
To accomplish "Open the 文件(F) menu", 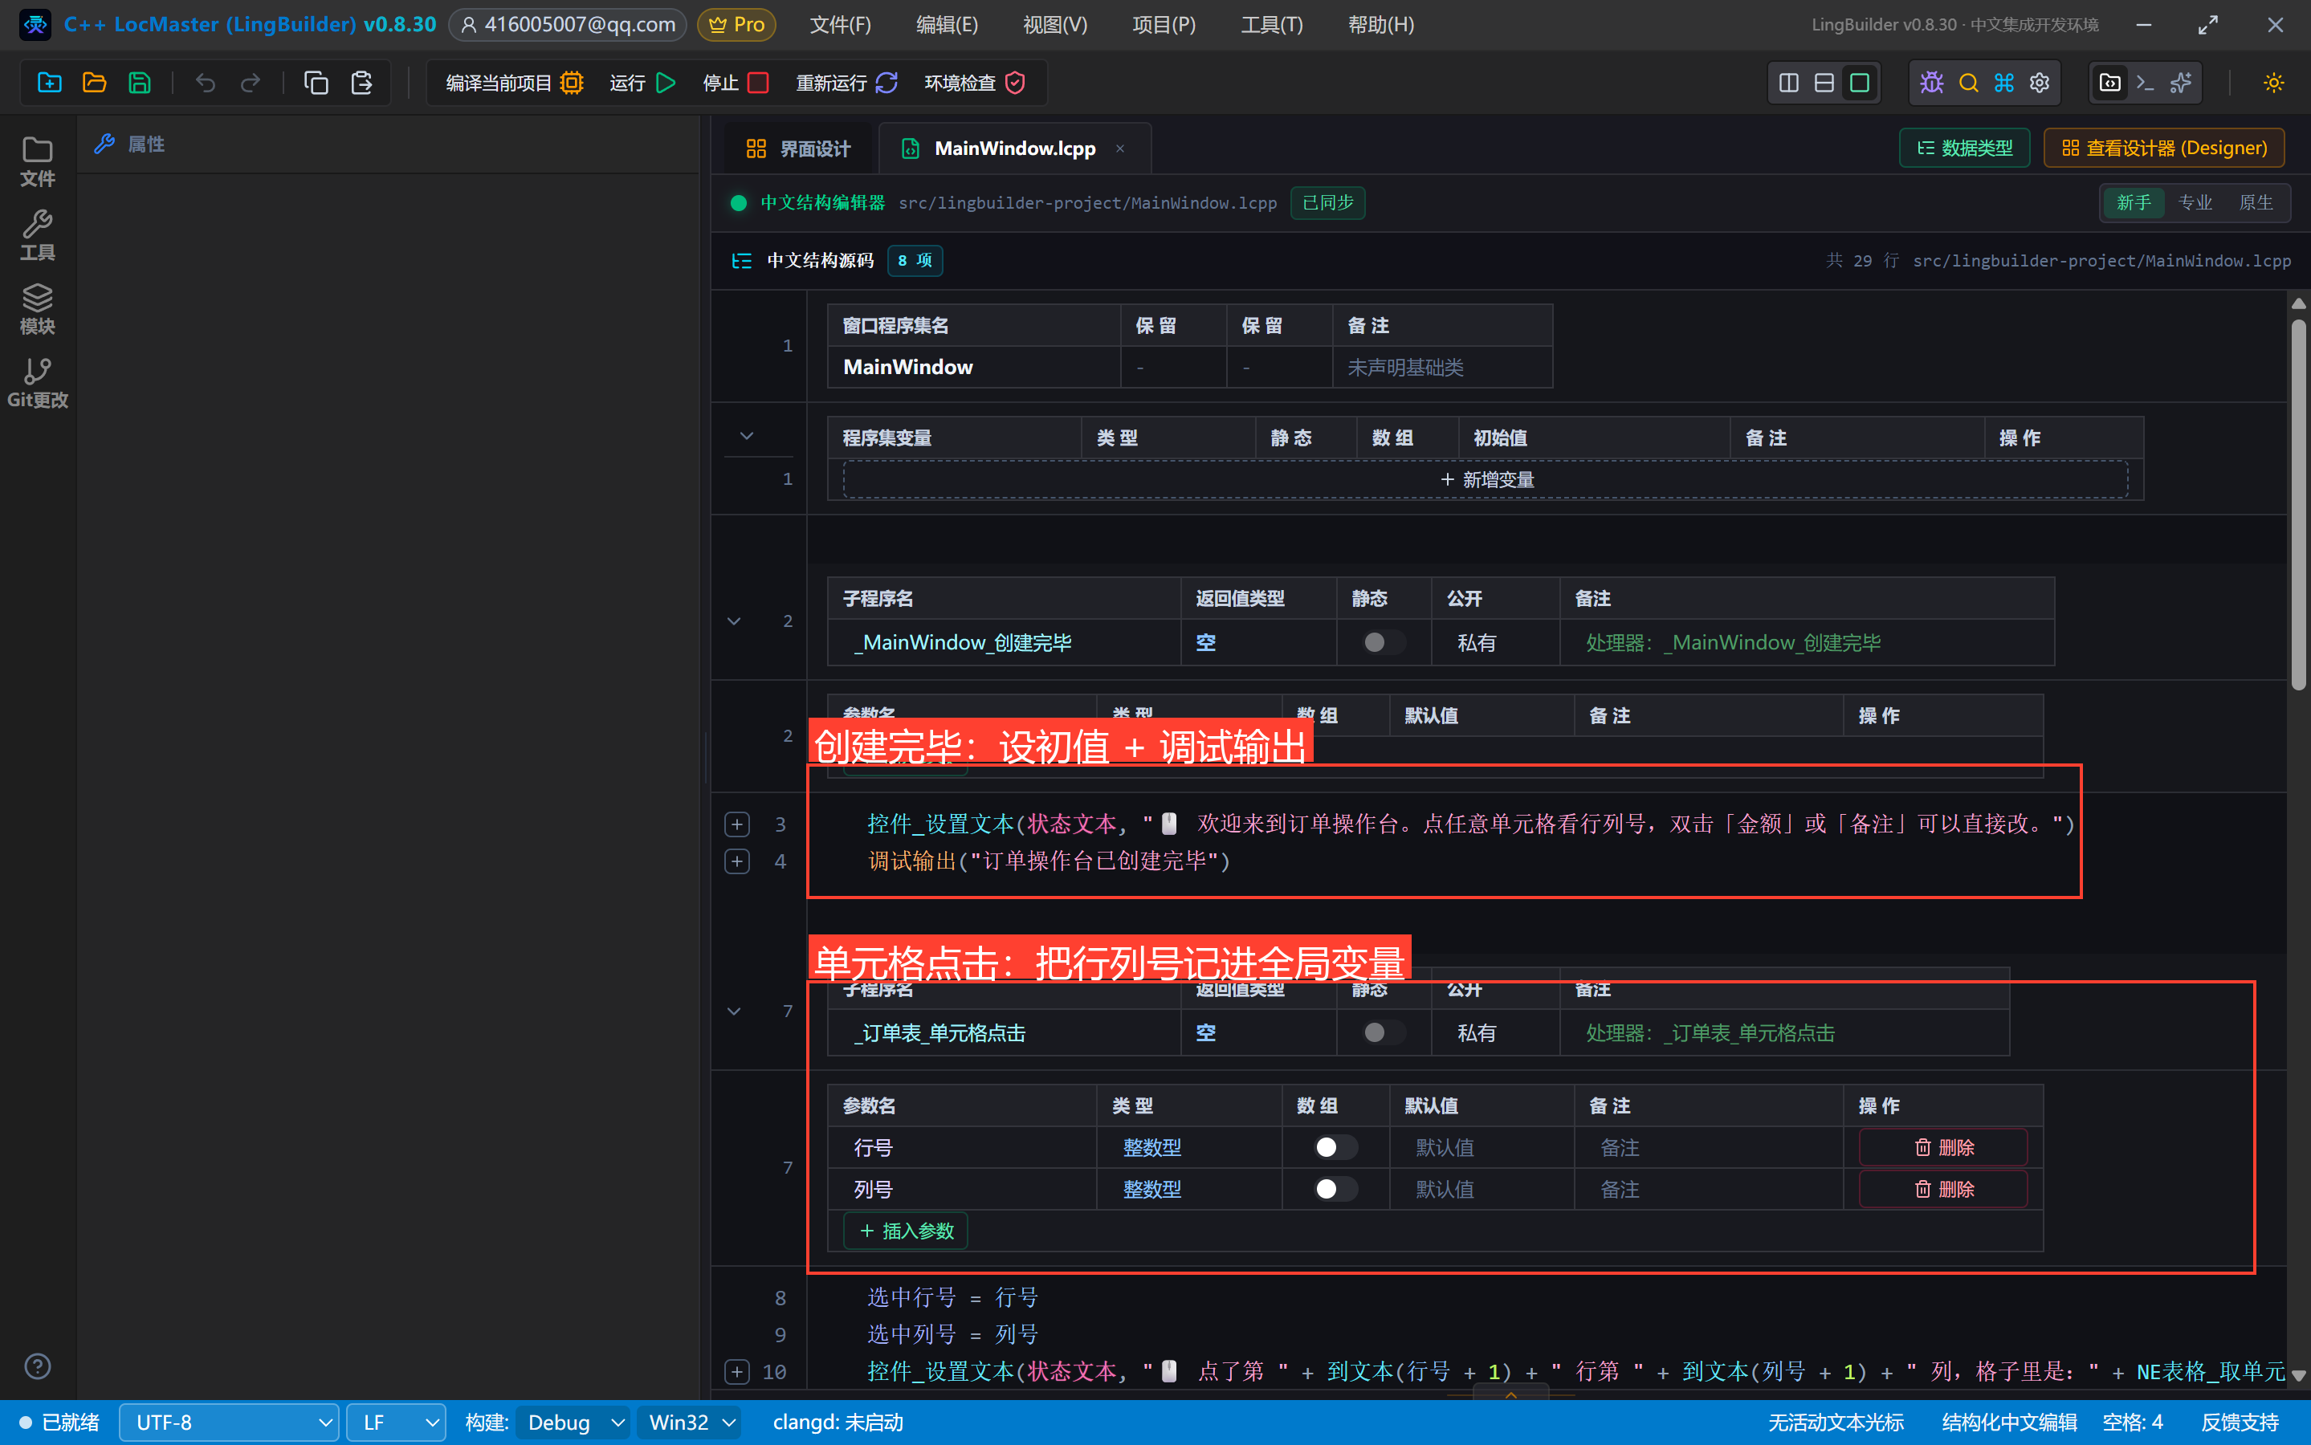I will 840,25.
